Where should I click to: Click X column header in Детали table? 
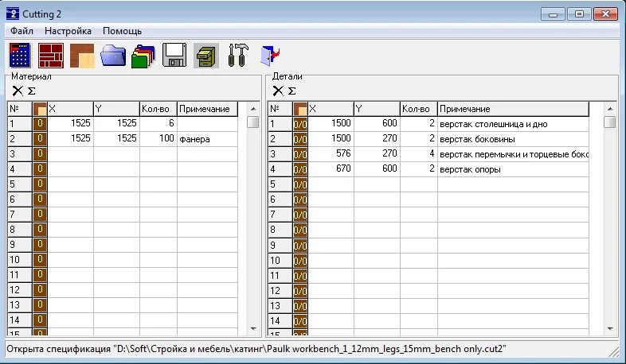click(331, 109)
